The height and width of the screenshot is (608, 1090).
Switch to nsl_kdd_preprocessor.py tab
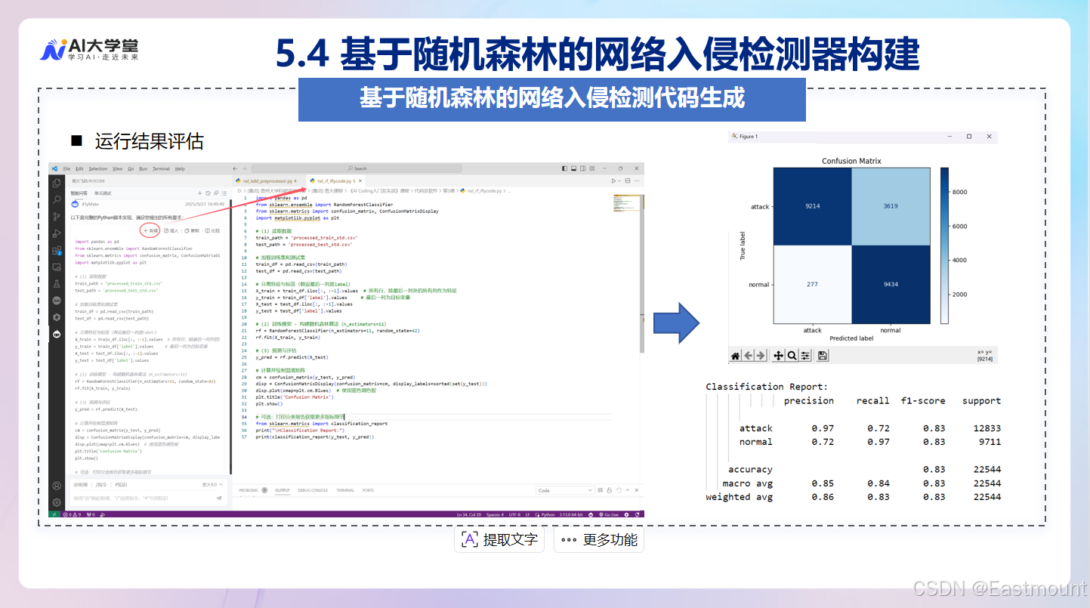[268, 181]
